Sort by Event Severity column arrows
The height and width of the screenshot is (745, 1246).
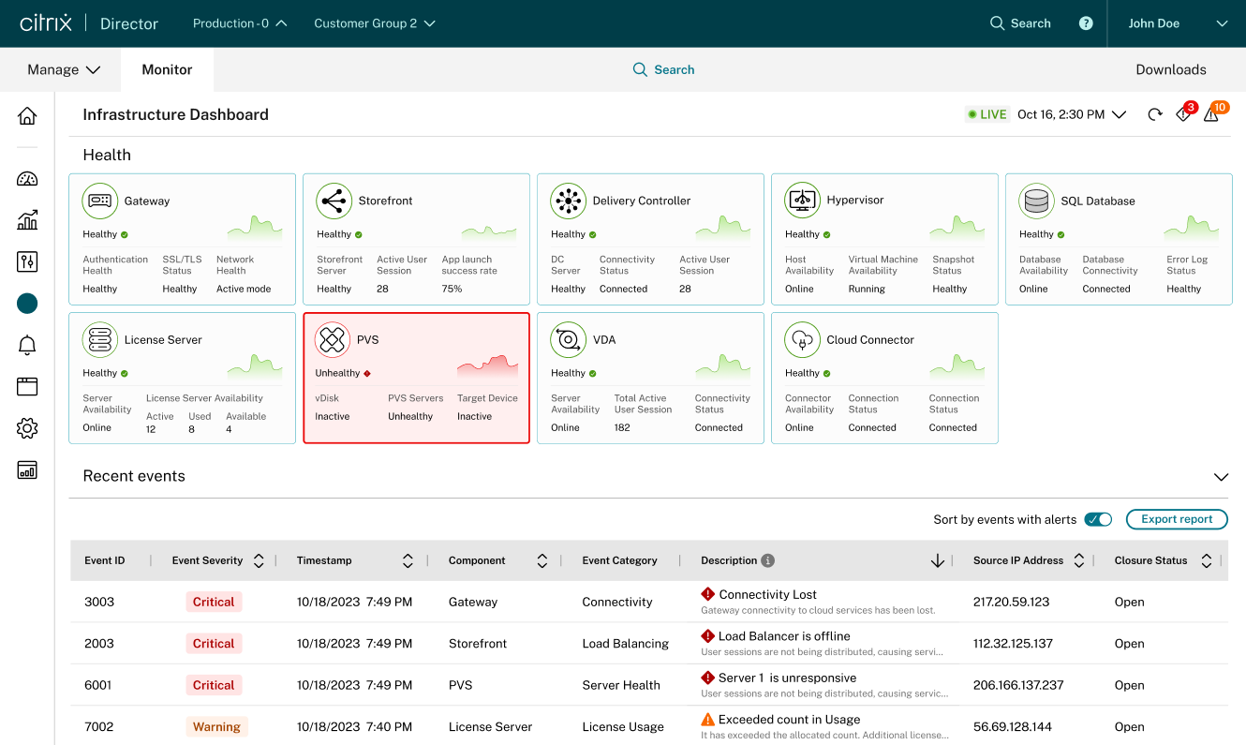point(259,560)
